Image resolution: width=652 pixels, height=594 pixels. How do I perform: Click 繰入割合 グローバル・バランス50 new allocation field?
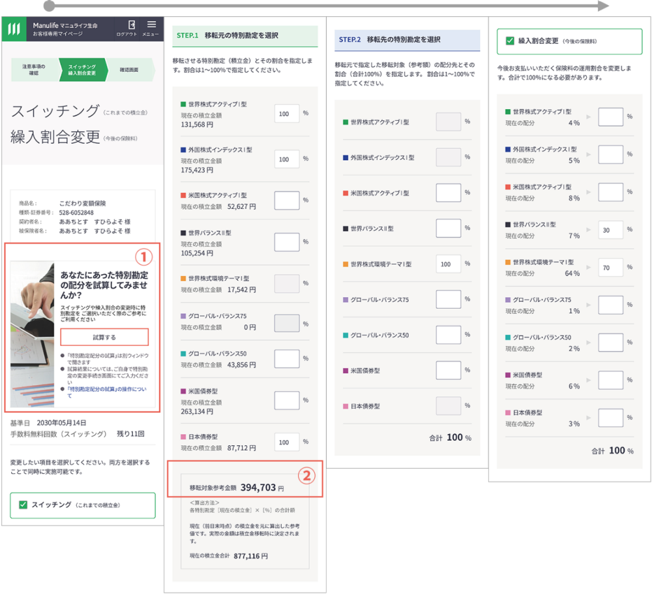point(611,343)
